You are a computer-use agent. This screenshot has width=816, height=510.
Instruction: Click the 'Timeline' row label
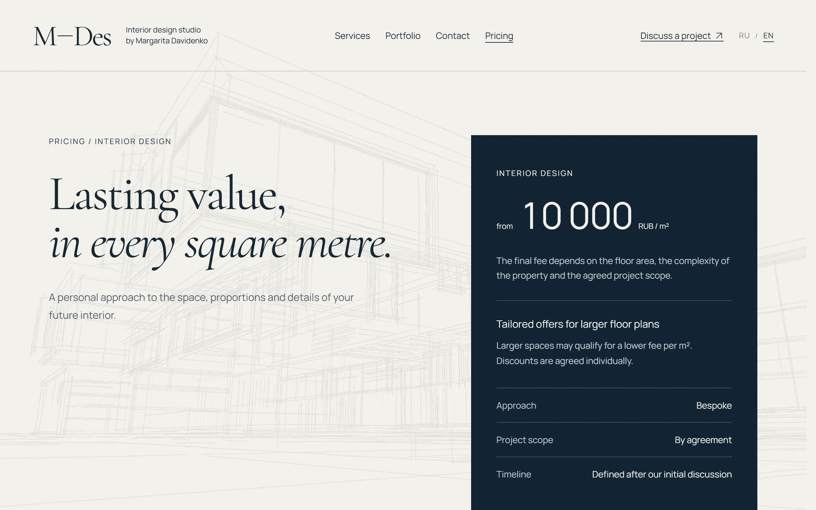[514, 474]
